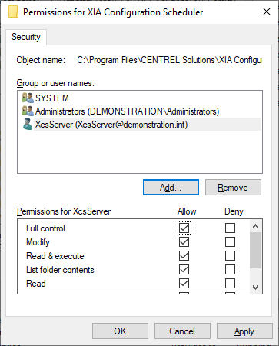Screen dimensions: 279x346
Task: Click the Administrators group icon
Action: pyautogui.click(x=28, y=111)
